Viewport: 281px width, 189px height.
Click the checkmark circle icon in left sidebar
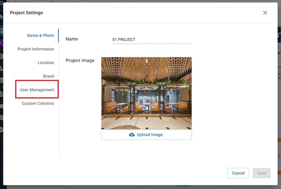tap(1, 130)
